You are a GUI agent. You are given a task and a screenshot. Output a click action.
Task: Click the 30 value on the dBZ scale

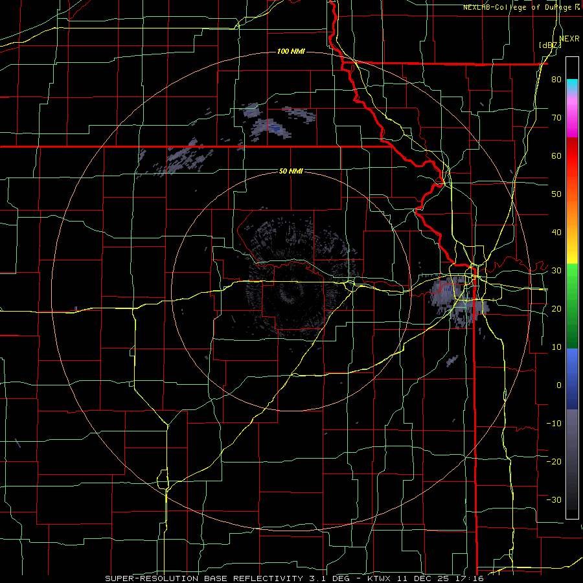pos(556,271)
